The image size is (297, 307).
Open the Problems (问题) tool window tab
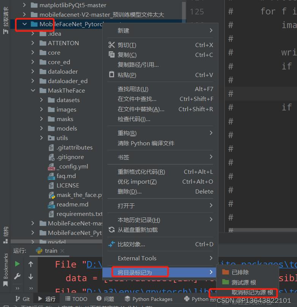click(106, 299)
